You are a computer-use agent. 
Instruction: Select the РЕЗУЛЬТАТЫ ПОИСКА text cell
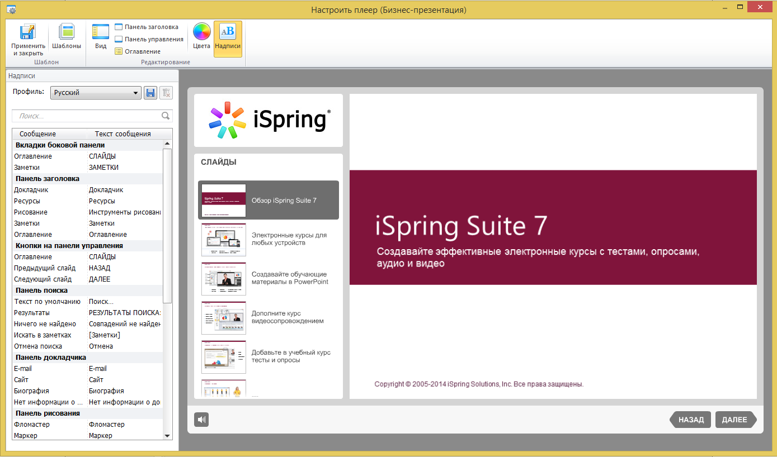125,313
